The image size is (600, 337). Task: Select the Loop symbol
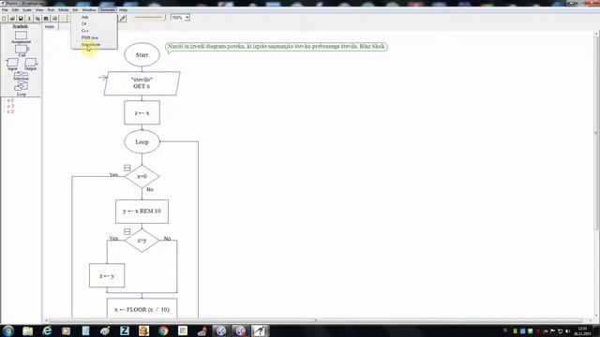[21, 89]
